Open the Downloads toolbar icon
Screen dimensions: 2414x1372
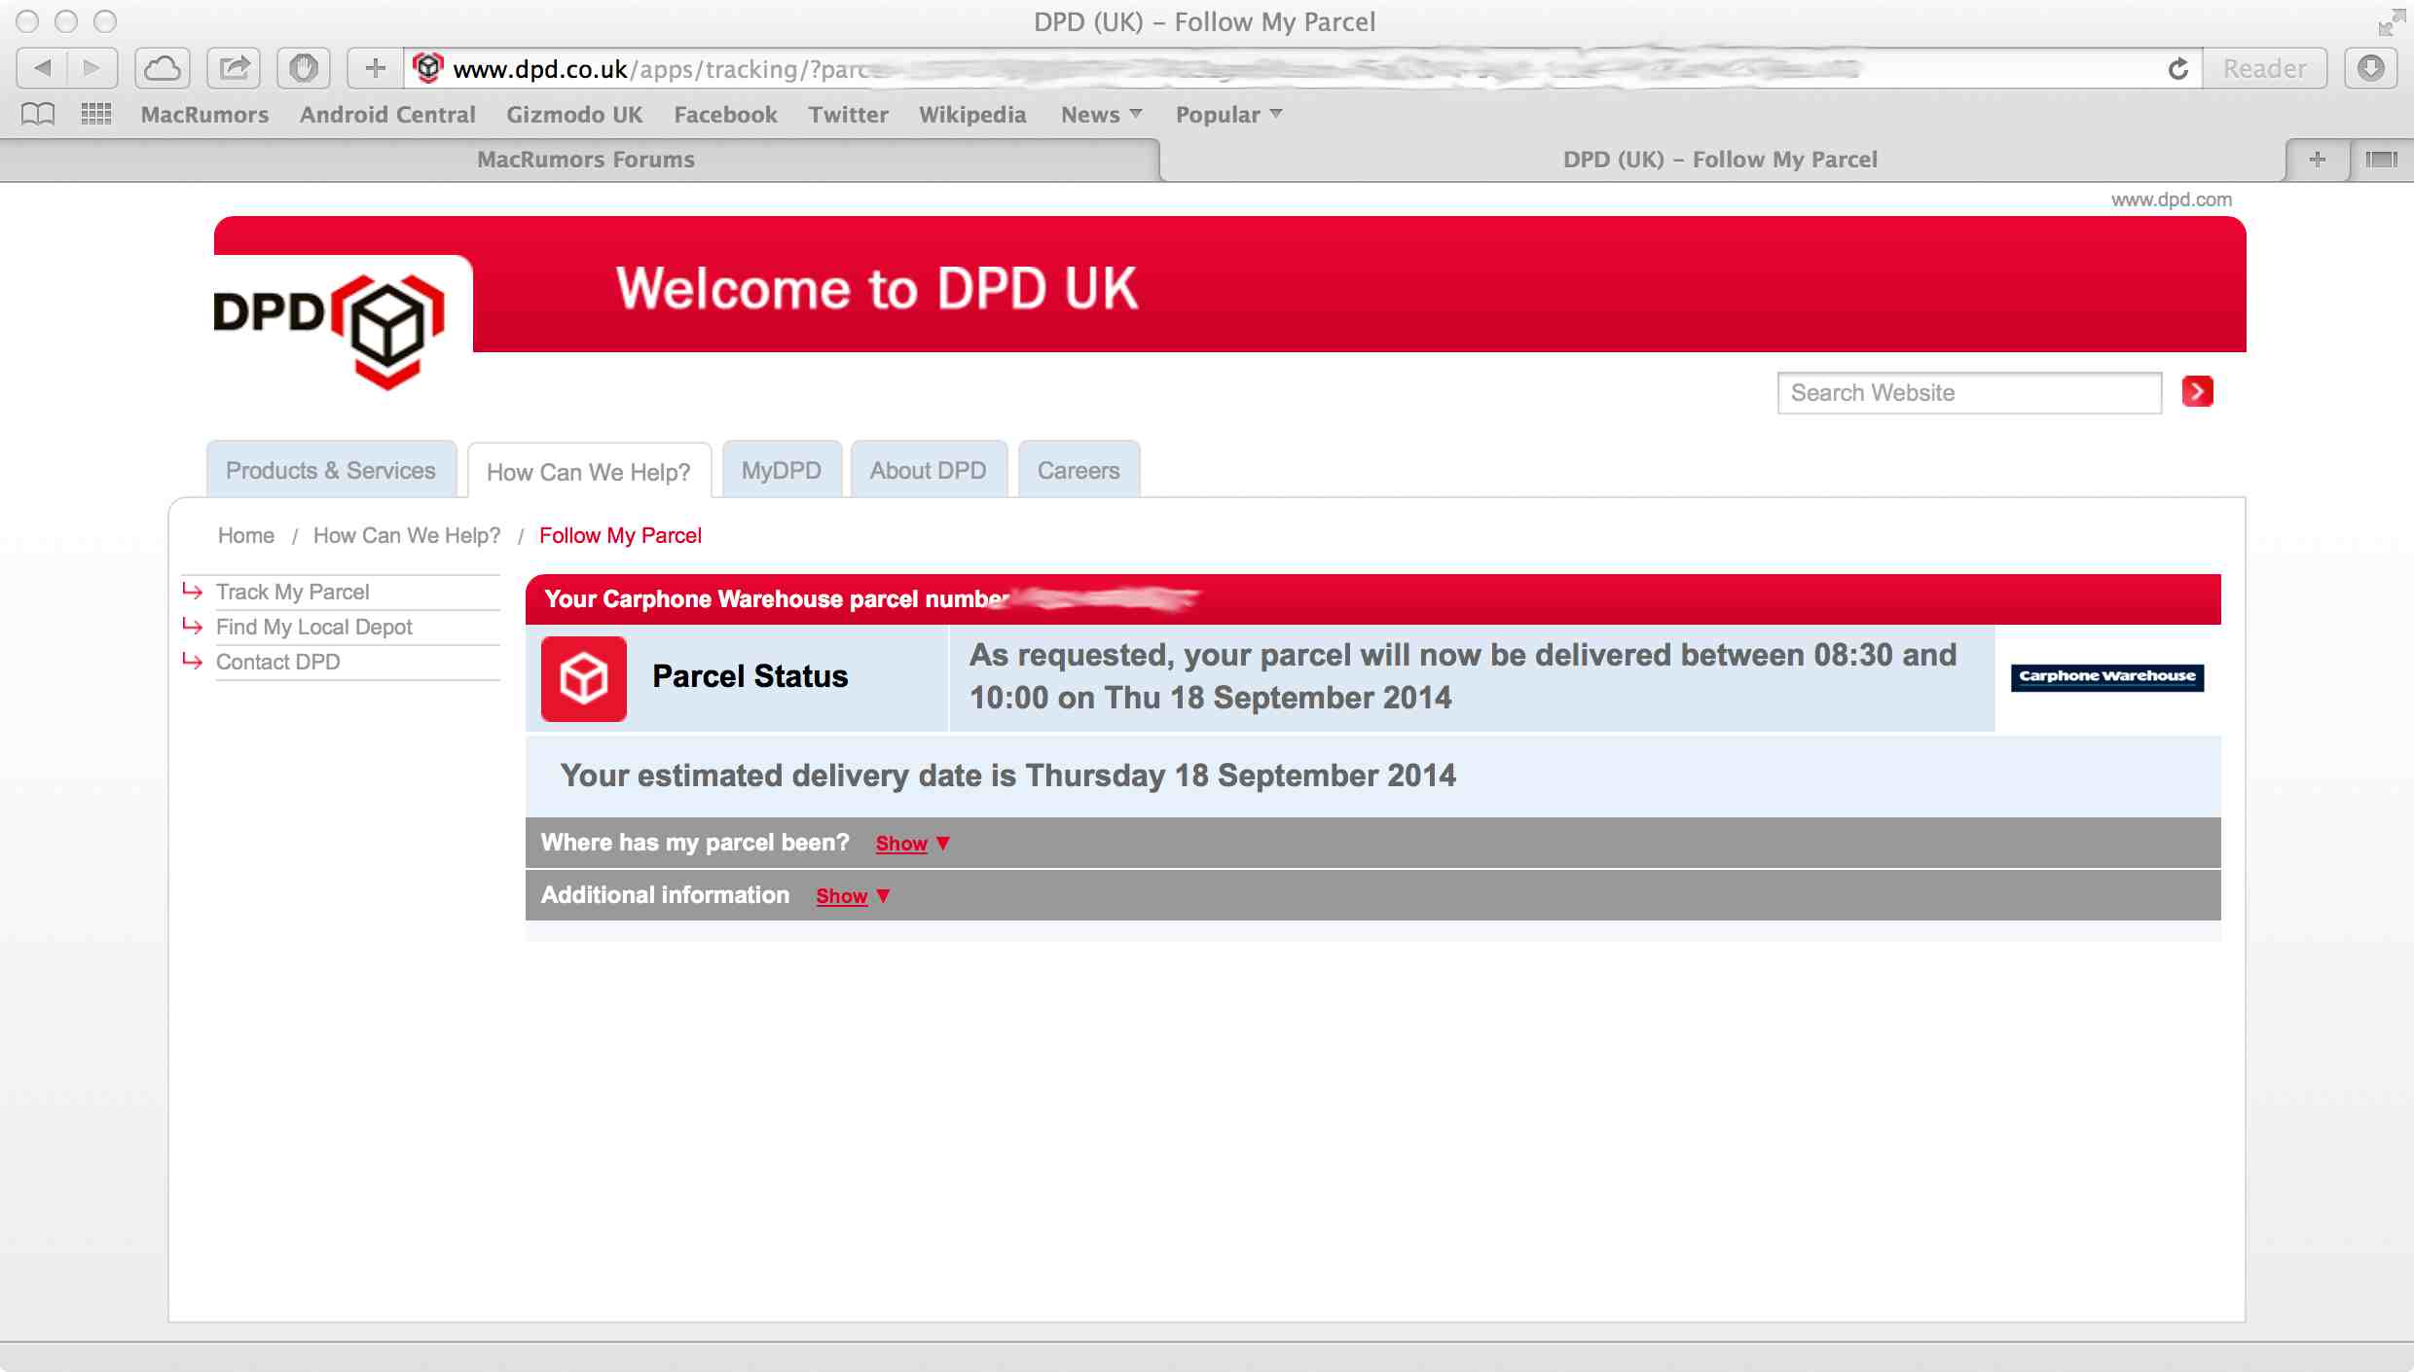2371,68
